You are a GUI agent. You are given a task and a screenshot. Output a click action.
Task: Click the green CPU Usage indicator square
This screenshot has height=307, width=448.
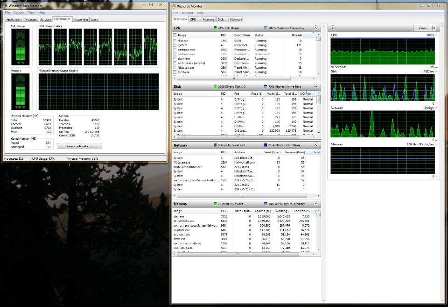click(x=215, y=28)
